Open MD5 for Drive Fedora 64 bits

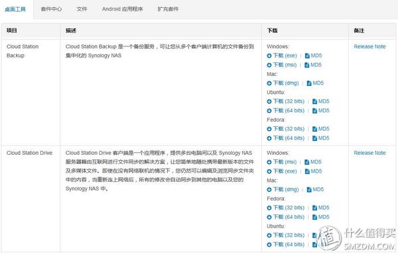coord(321,218)
